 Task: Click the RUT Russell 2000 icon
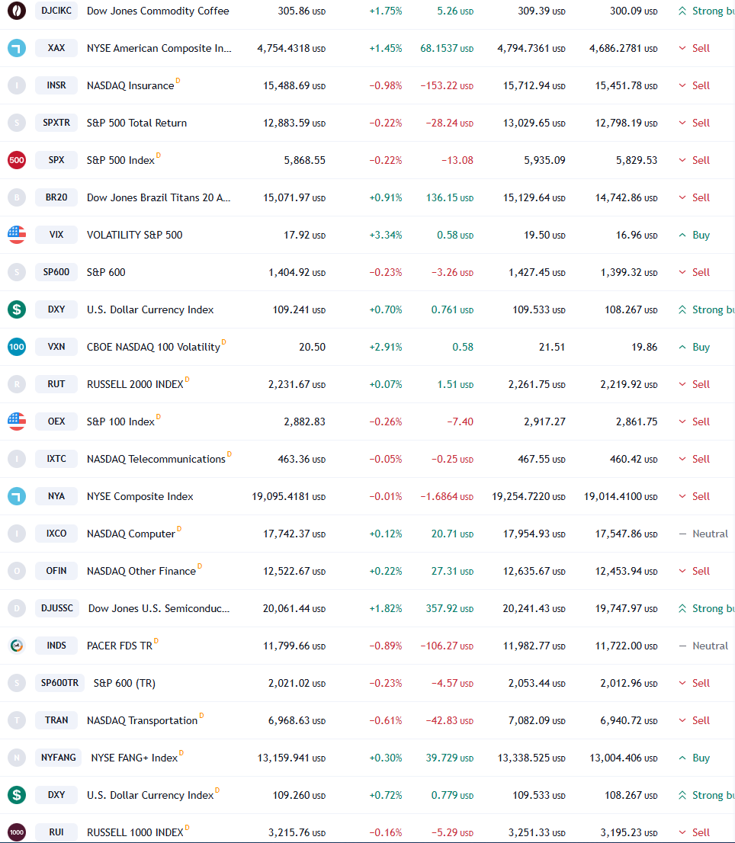17,384
